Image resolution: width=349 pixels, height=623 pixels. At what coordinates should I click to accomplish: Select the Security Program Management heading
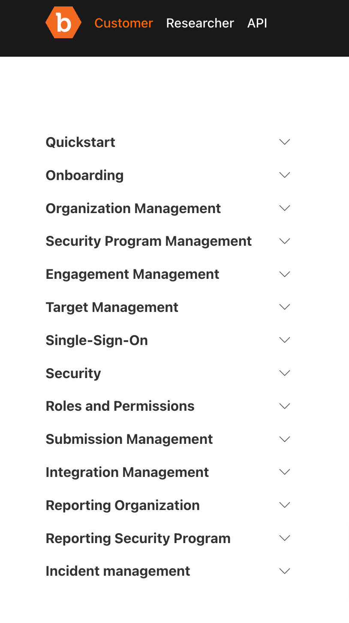[149, 241]
